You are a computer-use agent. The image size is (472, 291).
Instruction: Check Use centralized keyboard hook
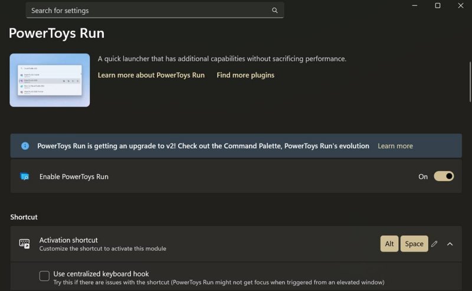44,276
